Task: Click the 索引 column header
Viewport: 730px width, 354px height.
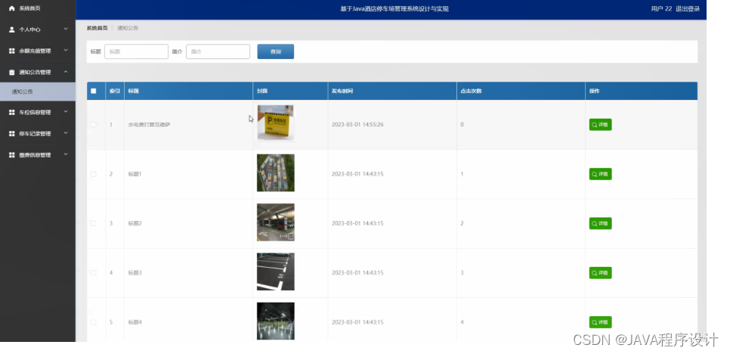Action: [x=115, y=91]
